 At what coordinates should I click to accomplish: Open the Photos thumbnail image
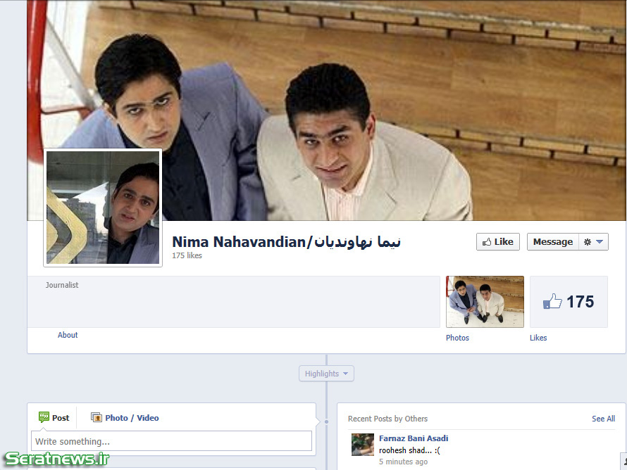(x=485, y=302)
